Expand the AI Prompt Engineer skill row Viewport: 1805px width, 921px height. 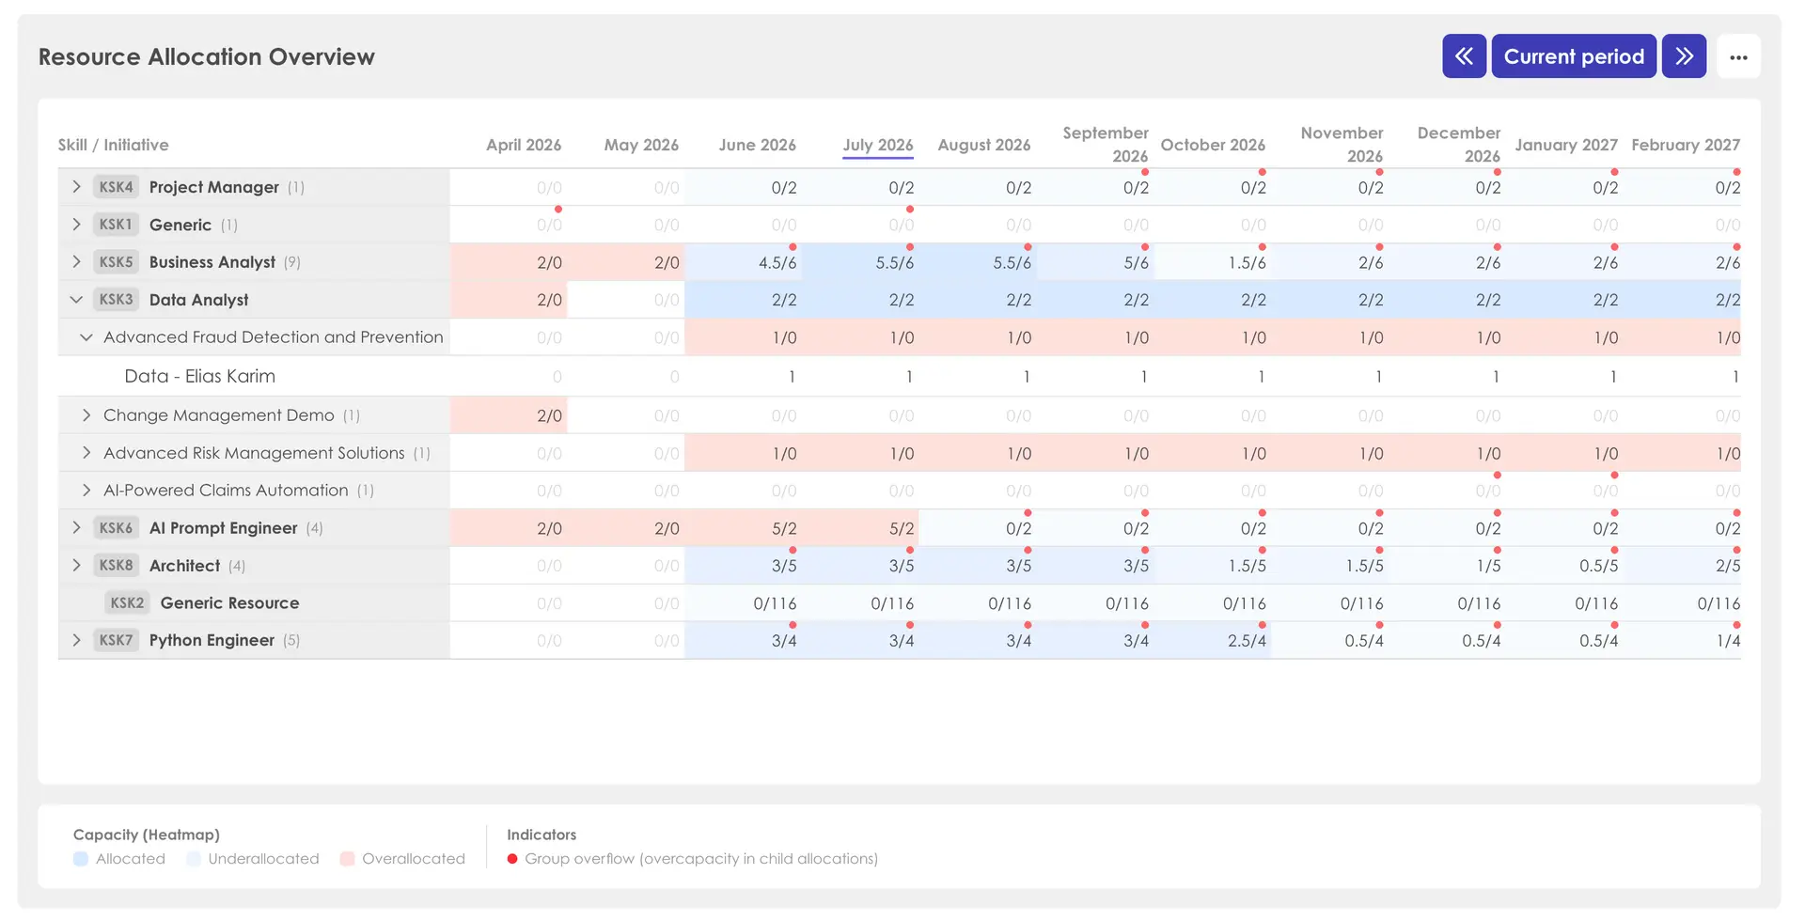(76, 528)
